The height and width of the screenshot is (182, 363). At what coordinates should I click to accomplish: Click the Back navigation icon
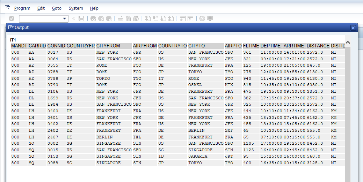(93, 18)
